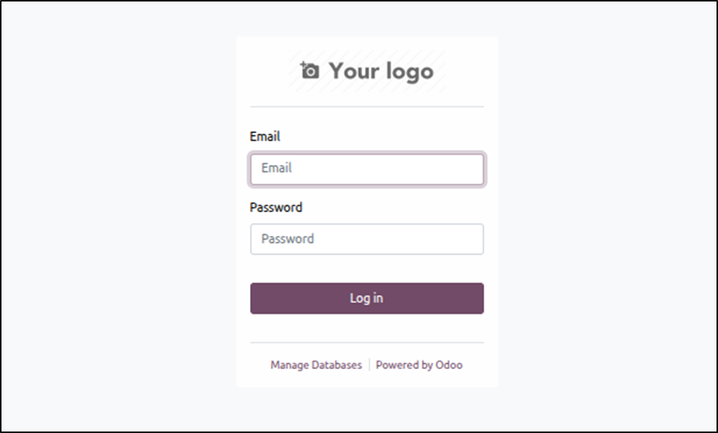Image resolution: width=718 pixels, height=433 pixels.
Task: Follow the Powered by Odoo link
Action: coord(419,365)
